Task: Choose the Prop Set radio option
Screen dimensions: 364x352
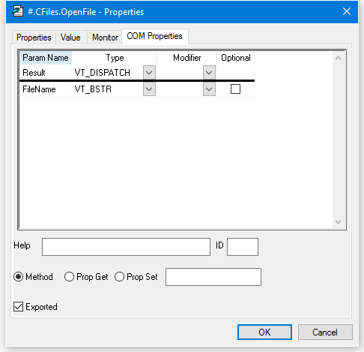Action: click(x=119, y=277)
